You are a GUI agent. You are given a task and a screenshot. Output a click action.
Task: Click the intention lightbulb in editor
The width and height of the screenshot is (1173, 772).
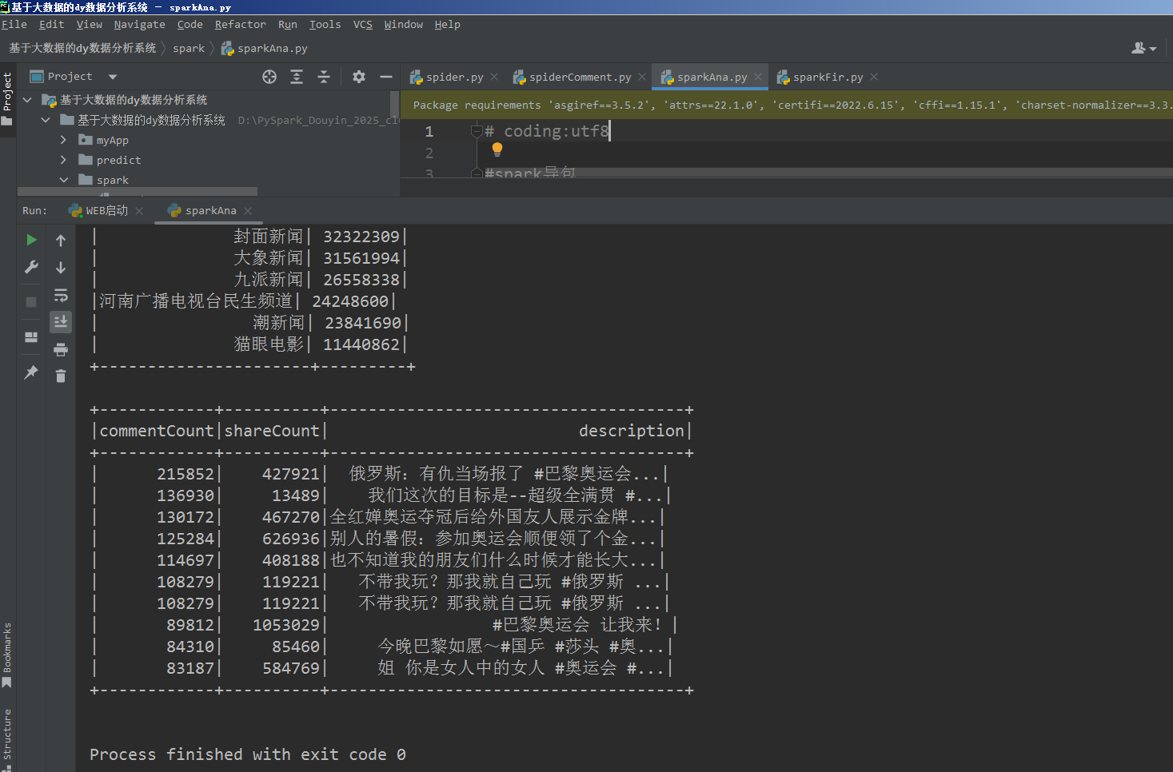point(497,149)
